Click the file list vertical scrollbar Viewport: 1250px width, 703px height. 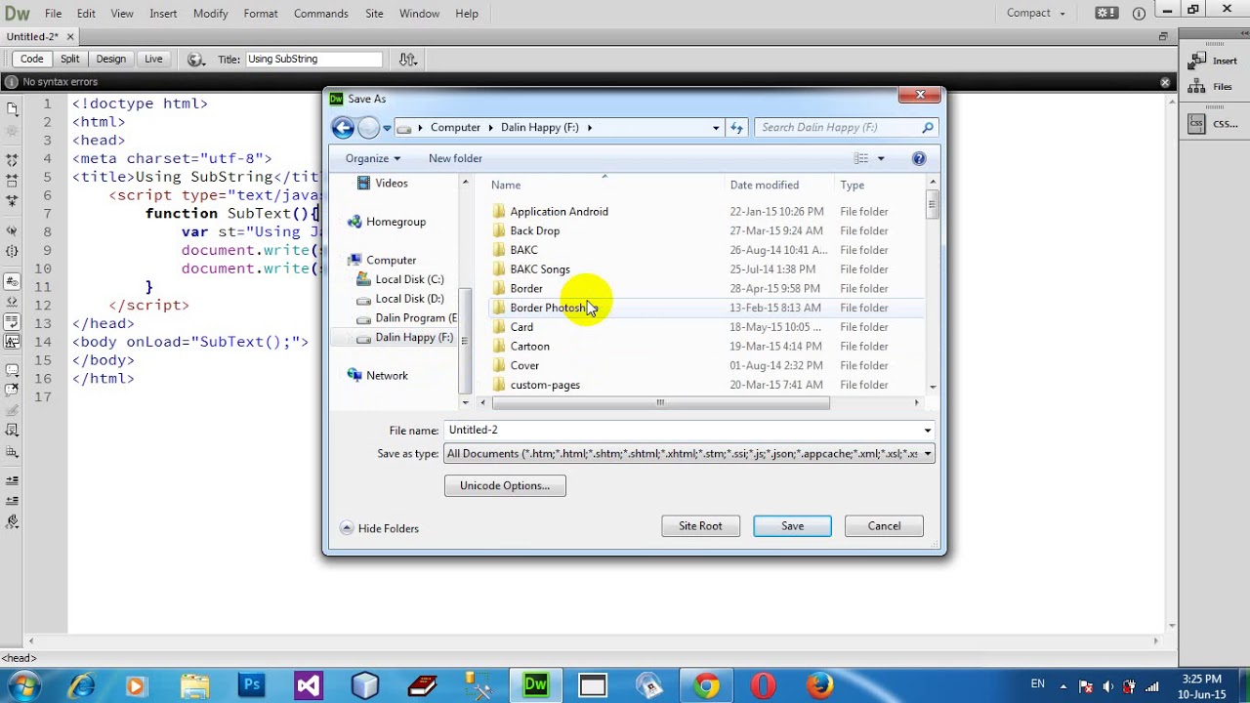pyautogui.click(x=933, y=206)
